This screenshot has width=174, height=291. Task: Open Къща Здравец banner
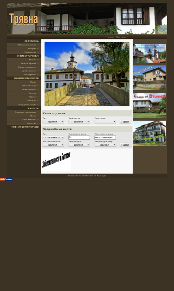coord(150,78)
